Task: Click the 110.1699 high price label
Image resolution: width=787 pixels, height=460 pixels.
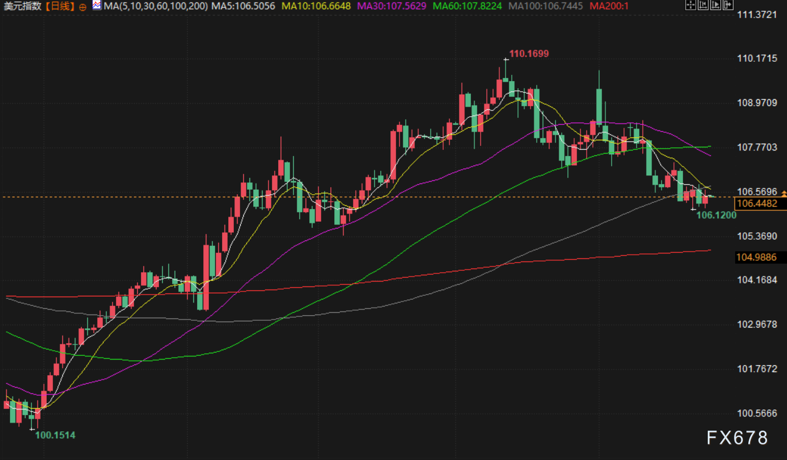Action: point(529,54)
